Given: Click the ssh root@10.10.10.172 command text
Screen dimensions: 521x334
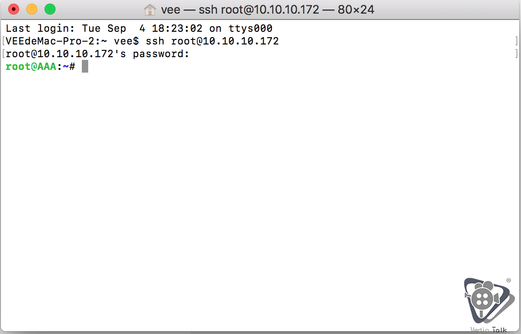Looking at the screenshot, I should coord(212,41).
